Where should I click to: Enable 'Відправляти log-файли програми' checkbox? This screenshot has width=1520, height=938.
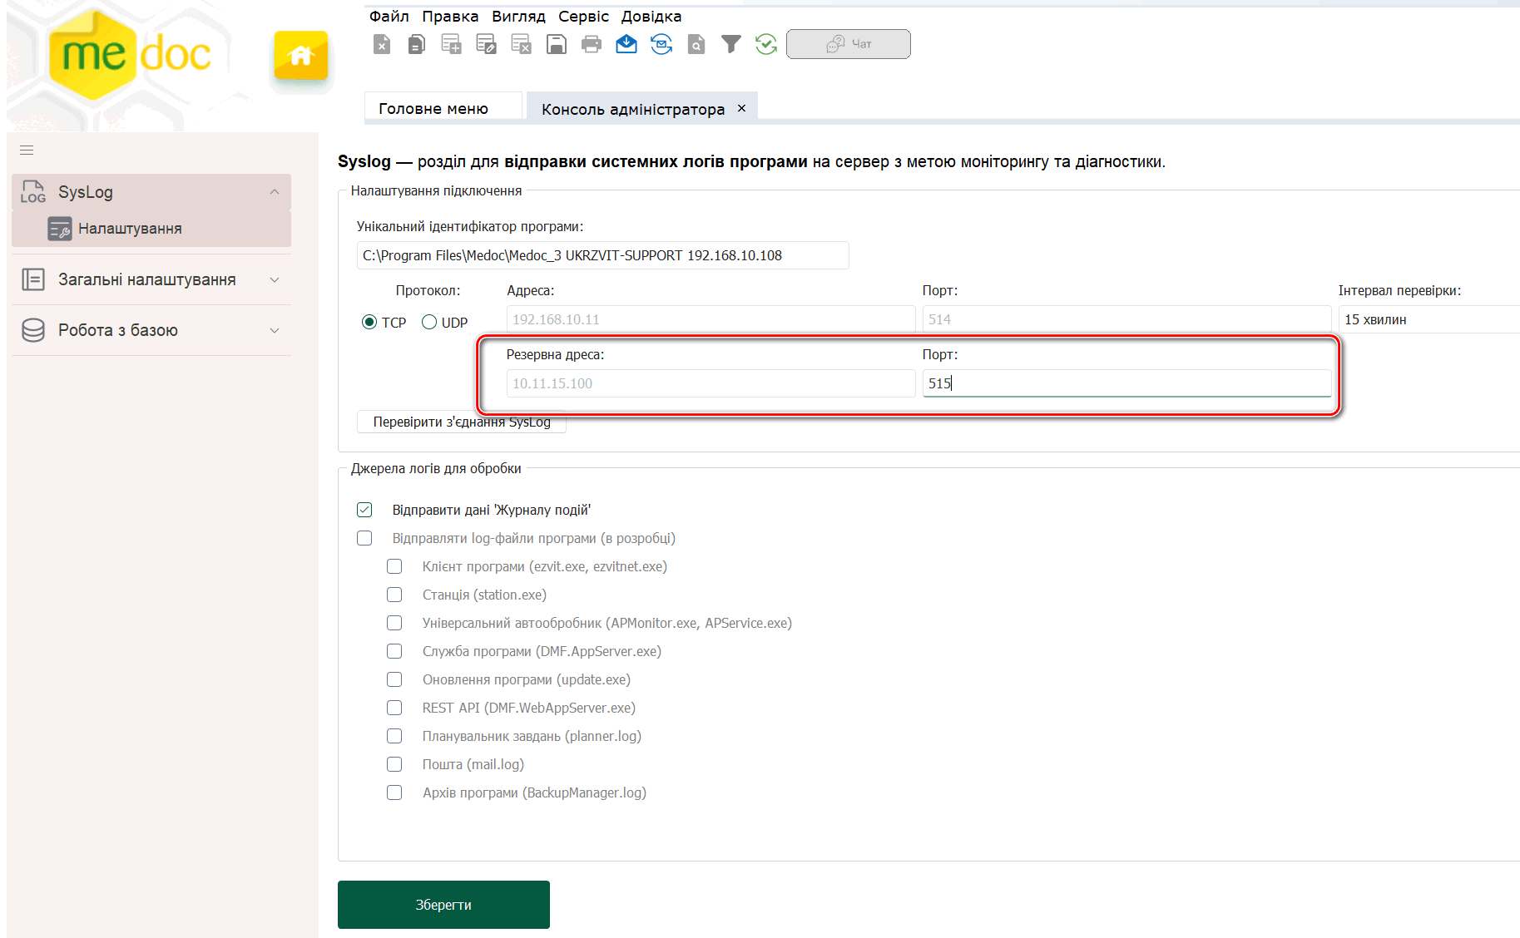coord(364,538)
